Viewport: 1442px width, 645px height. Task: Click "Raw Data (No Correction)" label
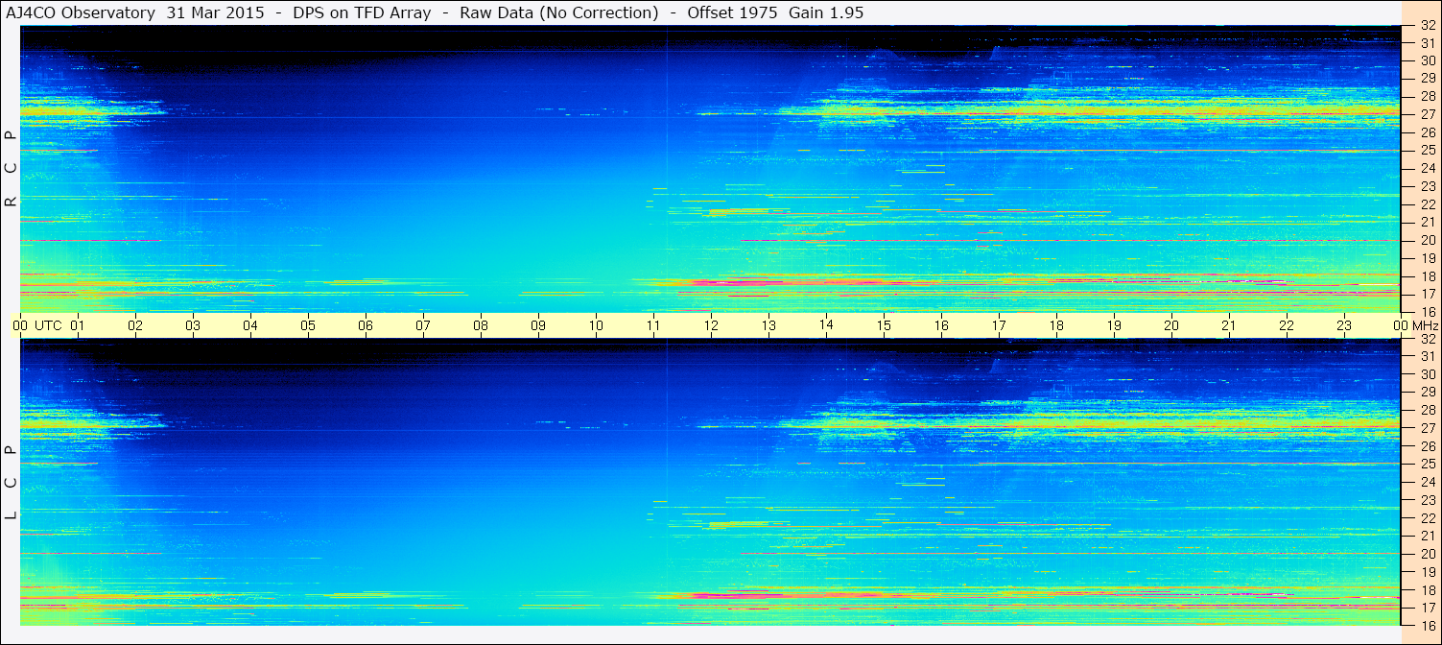coord(559,13)
